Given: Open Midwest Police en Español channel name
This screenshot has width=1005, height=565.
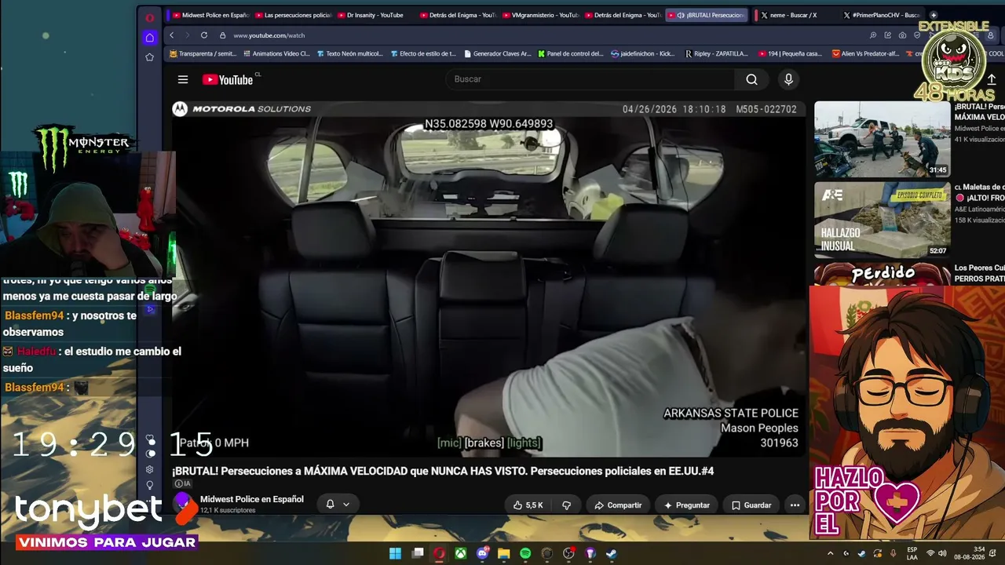Looking at the screenshot, I should pyautogui.click(x=252, y=499).
